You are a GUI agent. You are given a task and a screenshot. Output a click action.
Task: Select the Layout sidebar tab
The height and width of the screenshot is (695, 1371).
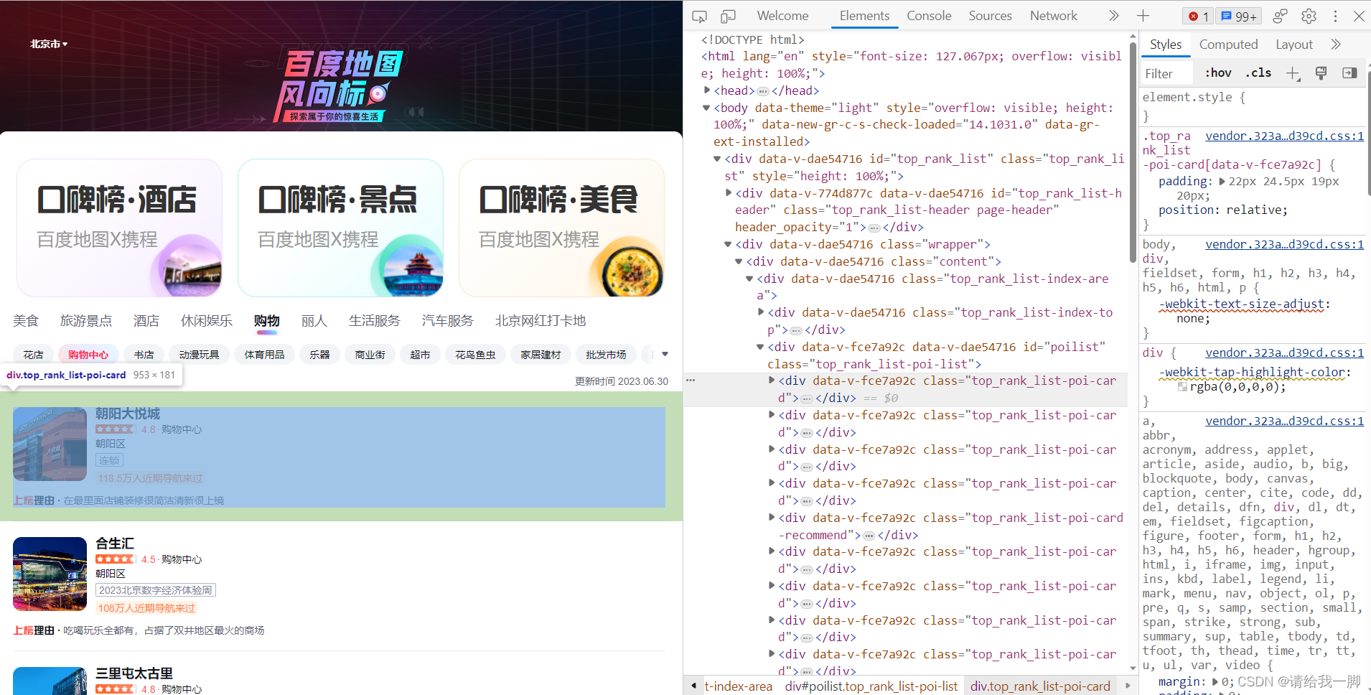click(1293, 45)
